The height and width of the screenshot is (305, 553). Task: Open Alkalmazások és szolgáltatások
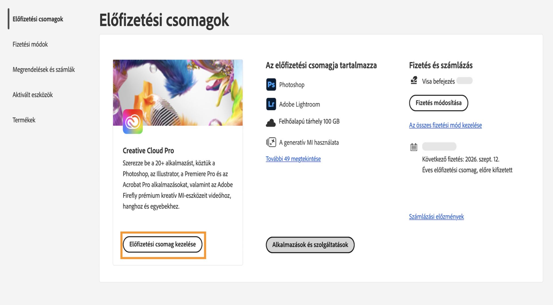(x=310, y=245)
